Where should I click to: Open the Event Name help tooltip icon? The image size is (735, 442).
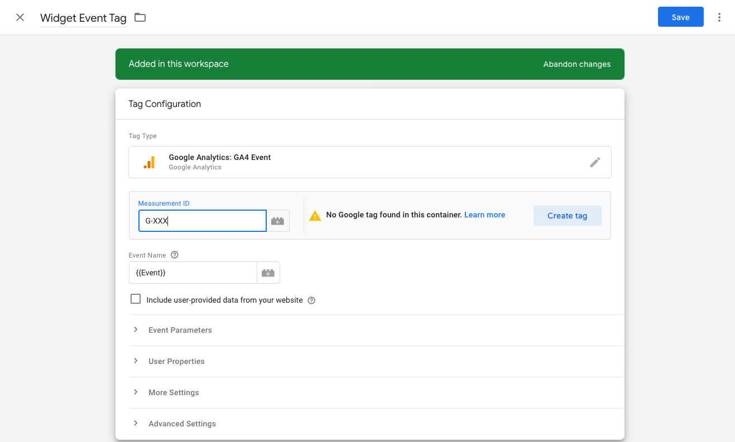(174, 255)
